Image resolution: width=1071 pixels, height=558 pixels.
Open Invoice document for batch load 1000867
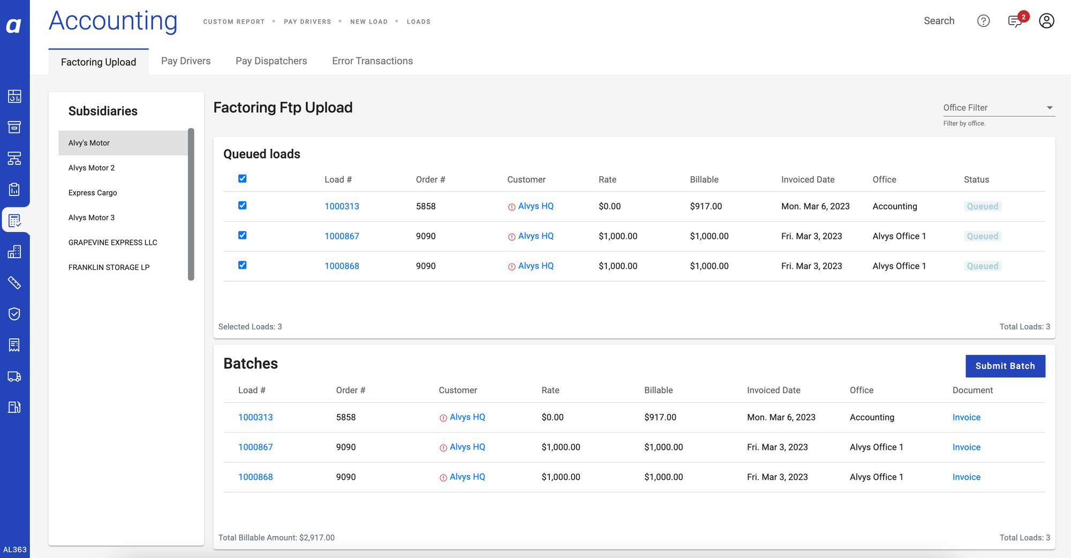coord(967,448)
